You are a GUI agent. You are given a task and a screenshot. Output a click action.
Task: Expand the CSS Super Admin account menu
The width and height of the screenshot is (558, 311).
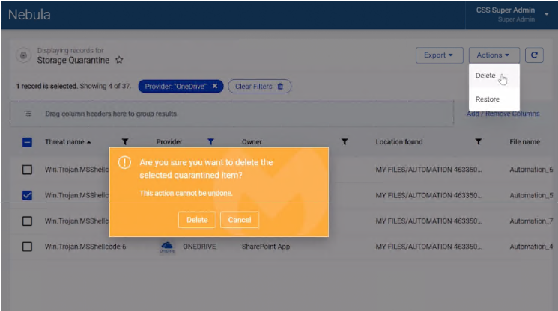[546, 14]
